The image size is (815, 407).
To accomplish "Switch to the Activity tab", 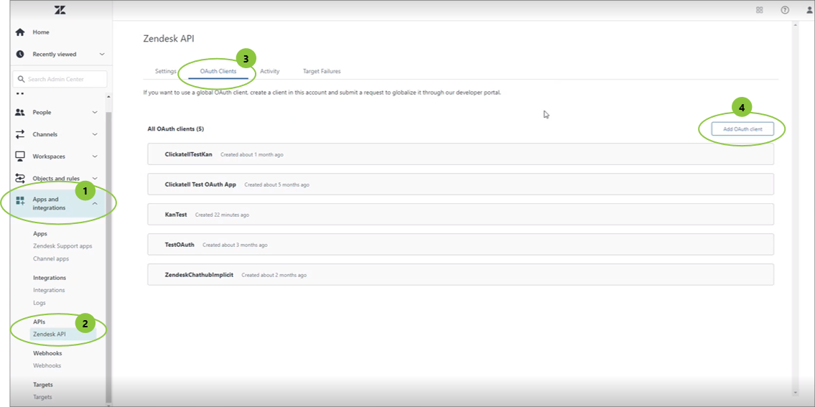I will coord(269,72).
